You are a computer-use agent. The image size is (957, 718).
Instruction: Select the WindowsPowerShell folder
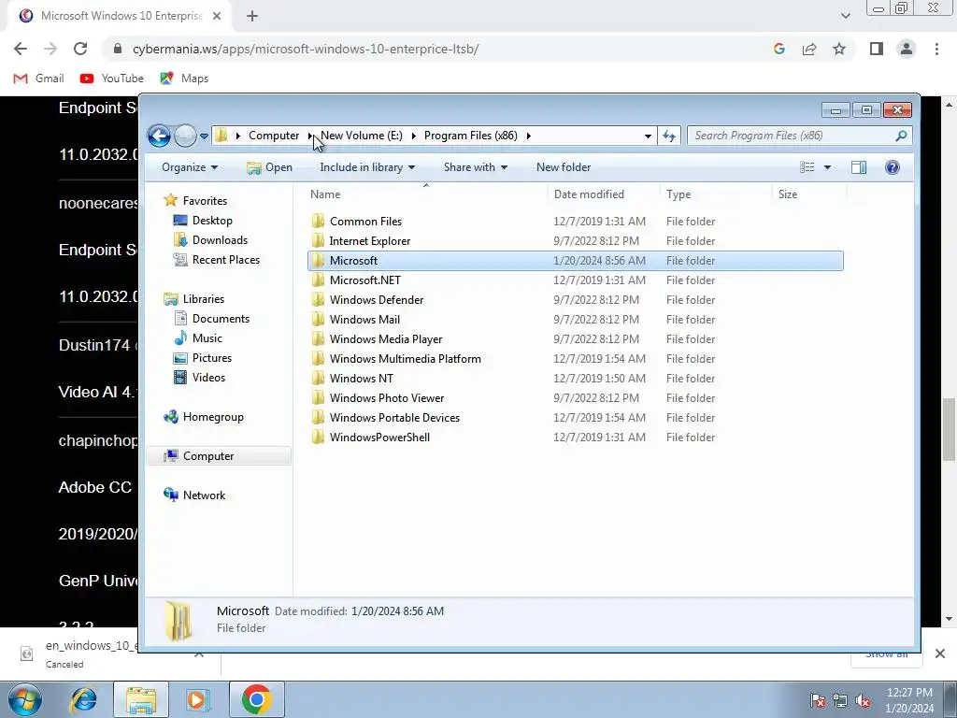pos(576,438)
